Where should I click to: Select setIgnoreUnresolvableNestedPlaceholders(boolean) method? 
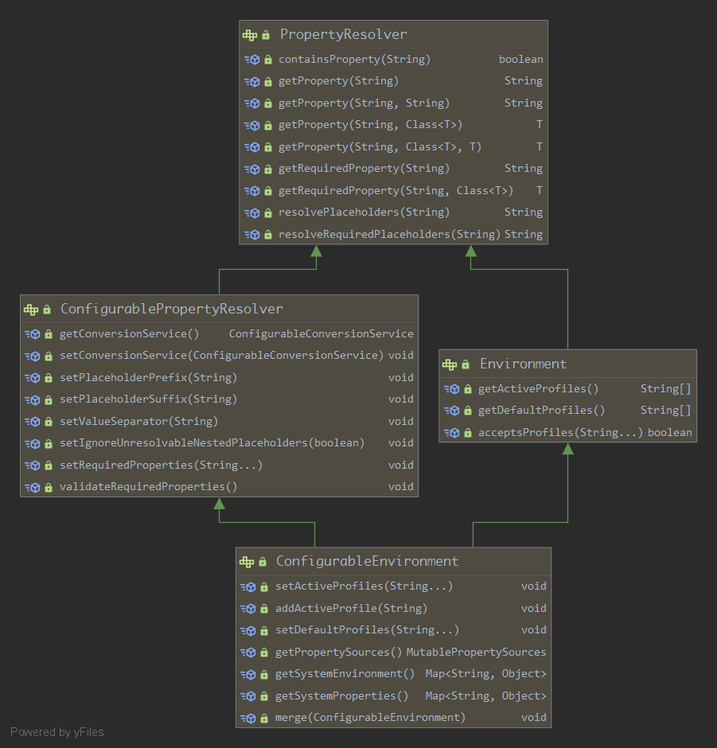click(x=212, y=442)
